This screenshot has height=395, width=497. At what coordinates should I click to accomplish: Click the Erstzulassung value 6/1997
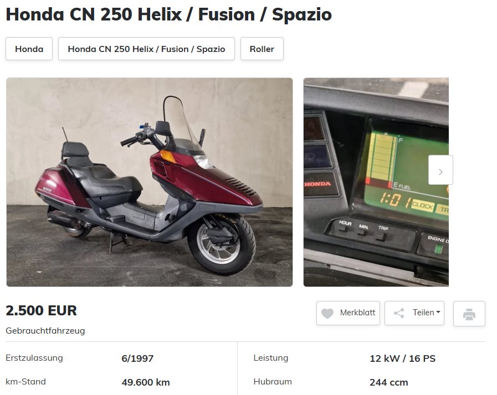tap(137, 358)
